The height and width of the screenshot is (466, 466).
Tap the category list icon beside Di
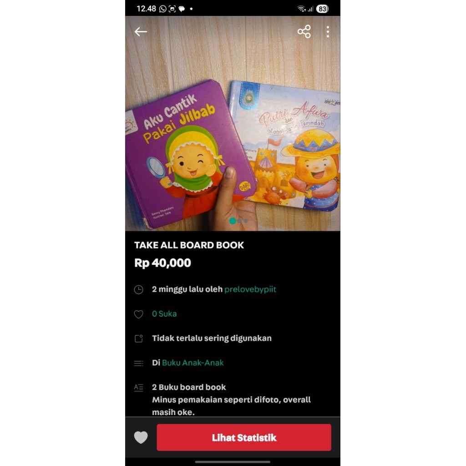point(138,363)
